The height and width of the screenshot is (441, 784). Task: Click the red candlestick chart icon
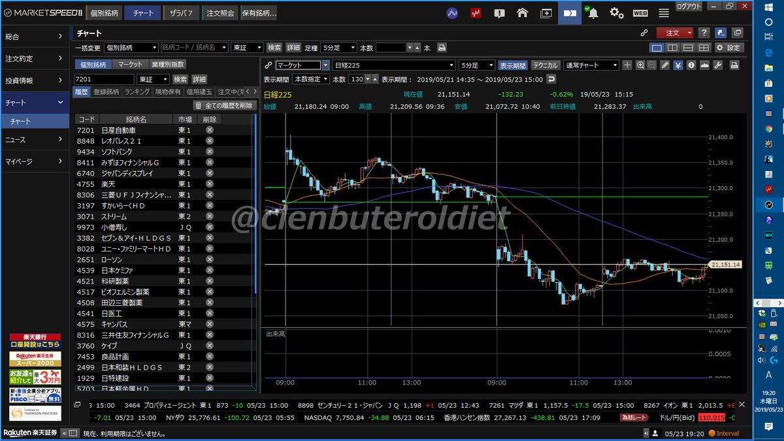click(475, 12)
